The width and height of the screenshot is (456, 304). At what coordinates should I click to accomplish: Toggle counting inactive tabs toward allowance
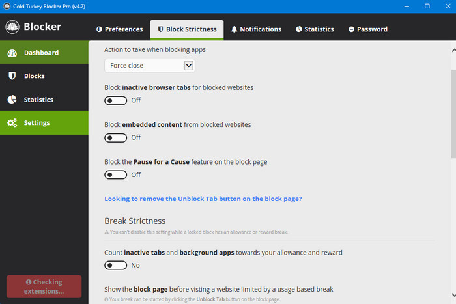116,265
